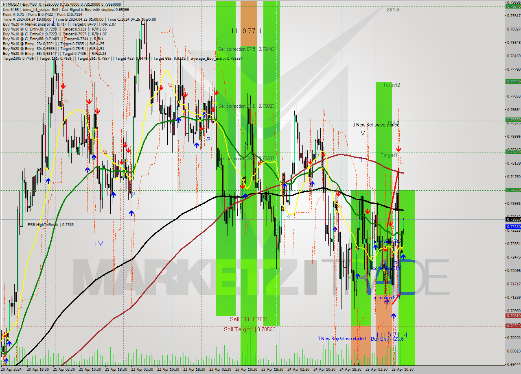Click the blue up arrow beneath correction 87.5 label
Image resolution: width=521 pixels, height=374 pixels.
386,302
